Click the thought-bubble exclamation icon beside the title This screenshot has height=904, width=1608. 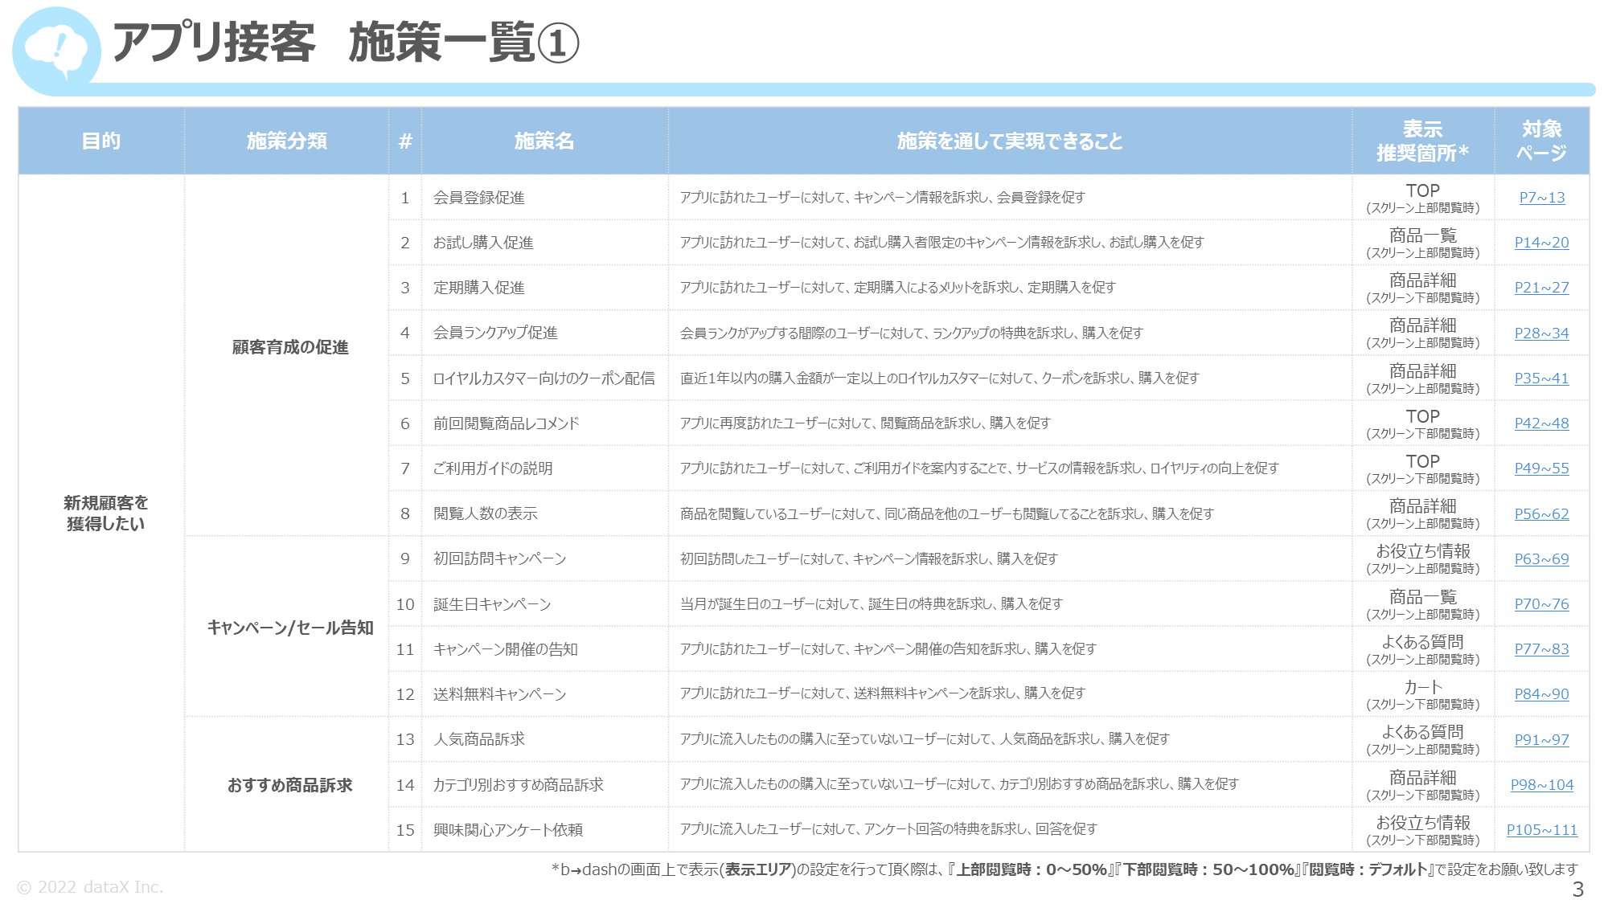(56, 51)
